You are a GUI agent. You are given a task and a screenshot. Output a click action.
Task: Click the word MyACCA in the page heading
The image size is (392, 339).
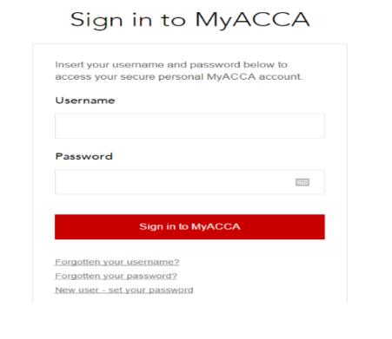[x=252, y=20]
